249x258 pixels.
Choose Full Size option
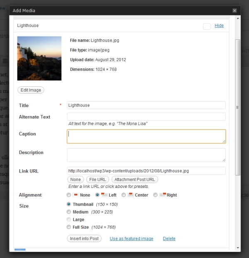click(68, 227)
